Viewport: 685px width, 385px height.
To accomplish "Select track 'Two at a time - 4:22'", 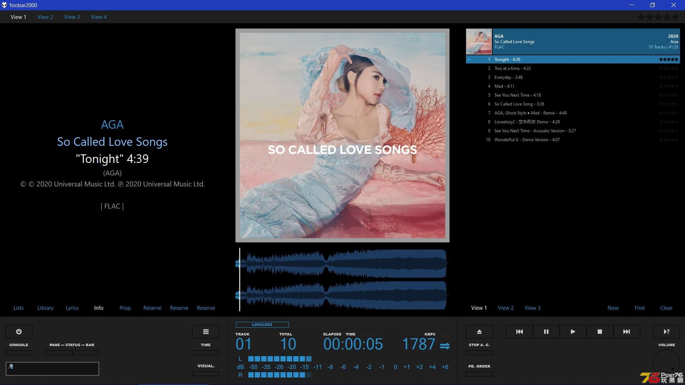I will (x=573, y=68).
